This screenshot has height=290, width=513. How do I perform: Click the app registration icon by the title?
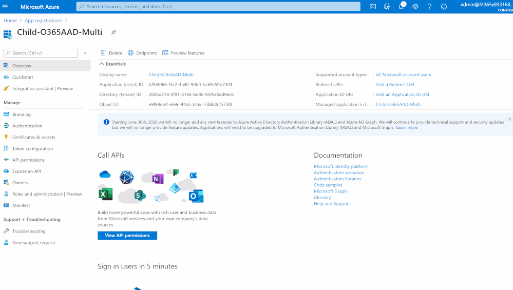(x=8, y=34)
